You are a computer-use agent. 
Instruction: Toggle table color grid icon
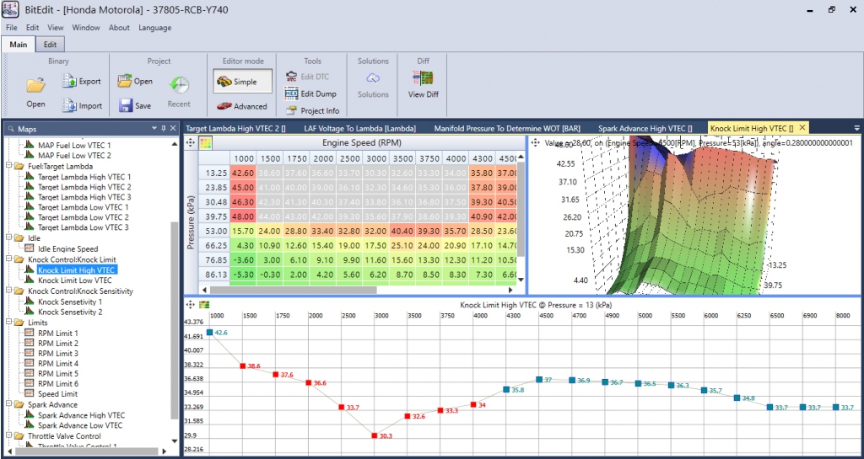click(x=205, y=143)
